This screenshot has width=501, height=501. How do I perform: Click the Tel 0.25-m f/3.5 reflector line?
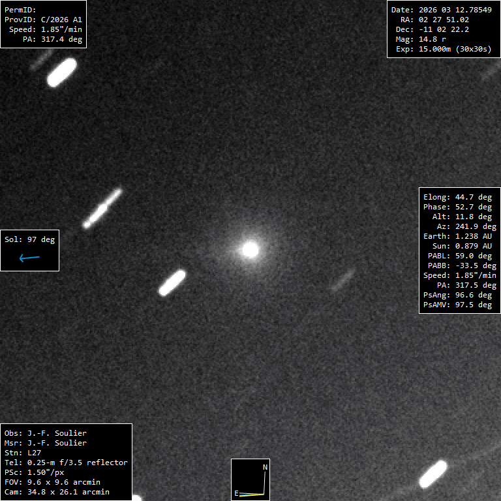[66, 463]
